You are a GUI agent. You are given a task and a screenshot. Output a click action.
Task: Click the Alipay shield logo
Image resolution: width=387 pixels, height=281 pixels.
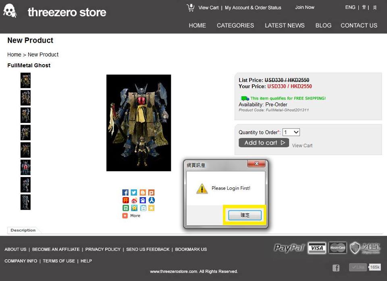tap(365, 248)
